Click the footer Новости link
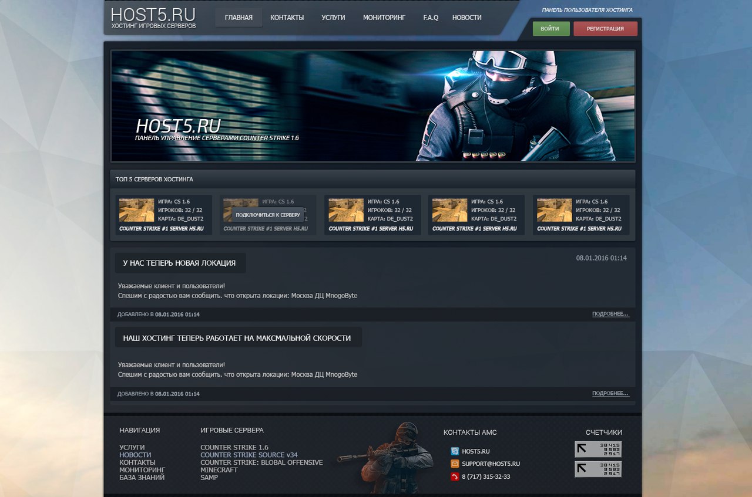752x497 pixels. pyautogui.click(x=135, y=455)
